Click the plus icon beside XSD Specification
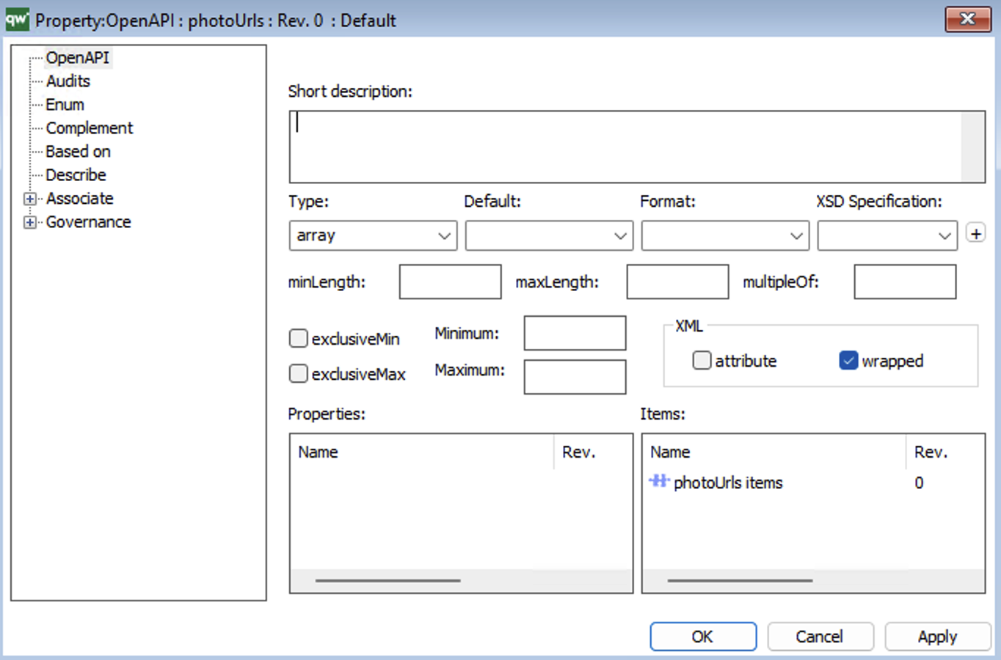This screenshot has width=1001, height=660. coord(975,234)
